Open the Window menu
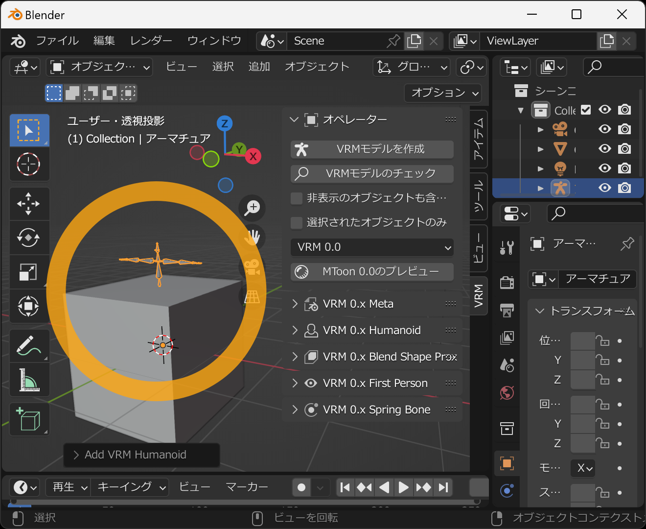This screenshot has width=646, height=529. [x=214, y=41]
